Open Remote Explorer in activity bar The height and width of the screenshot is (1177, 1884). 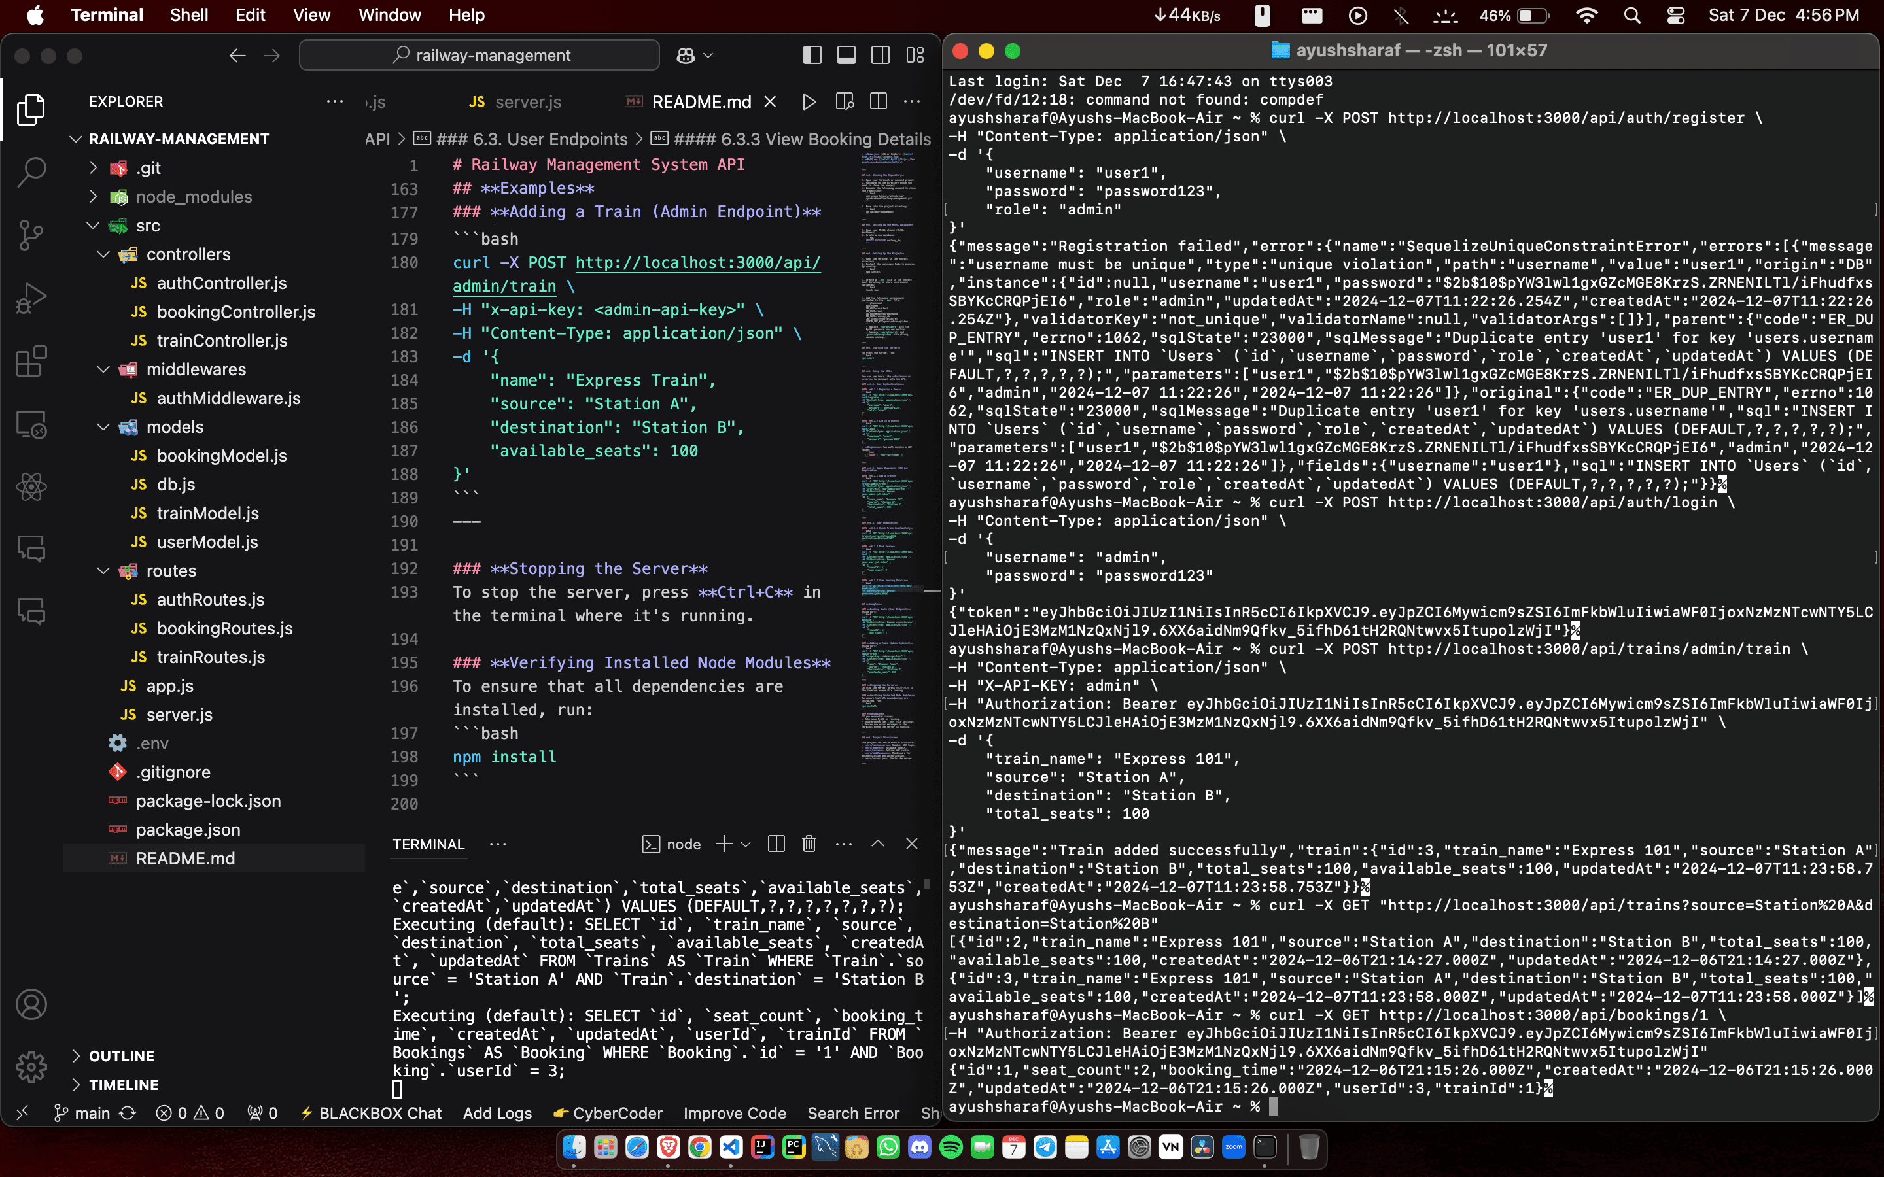coord(31,424)
